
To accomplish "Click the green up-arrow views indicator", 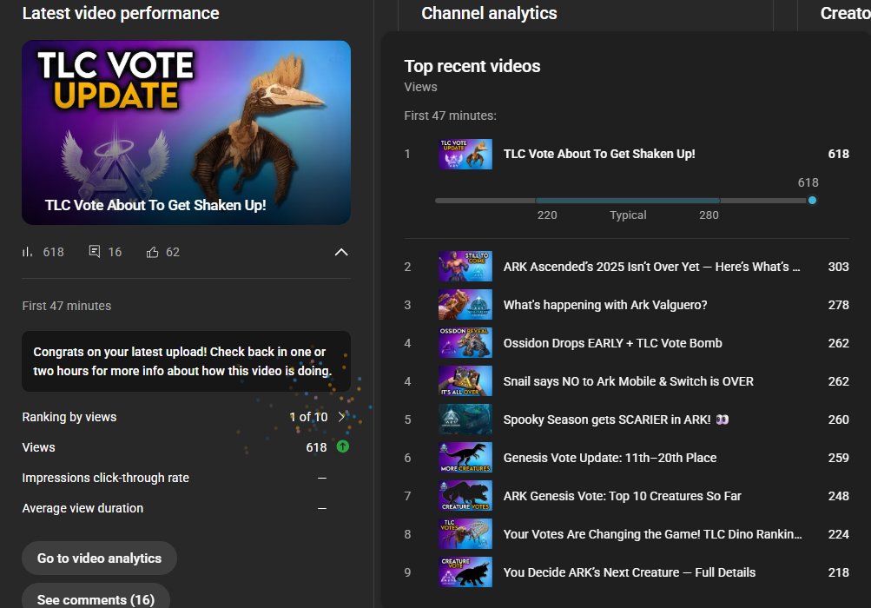I will click(343, 446).
